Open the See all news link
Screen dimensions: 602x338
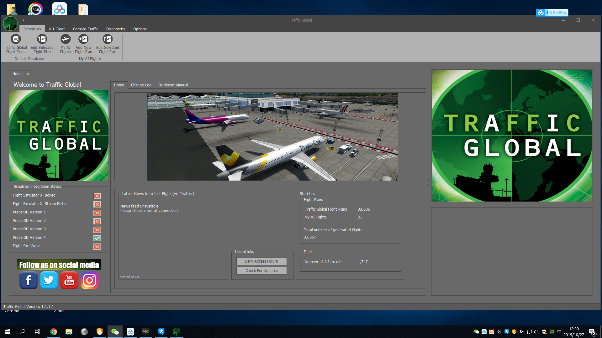(129, 277)
